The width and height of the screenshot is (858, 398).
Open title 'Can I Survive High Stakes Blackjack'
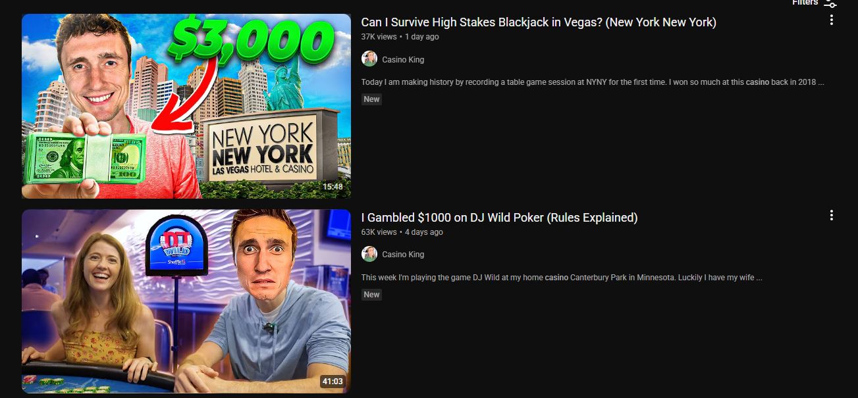(539, 22)
